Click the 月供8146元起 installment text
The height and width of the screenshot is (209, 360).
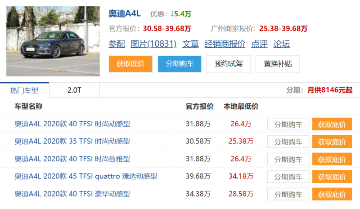click(x=330, y=90)
